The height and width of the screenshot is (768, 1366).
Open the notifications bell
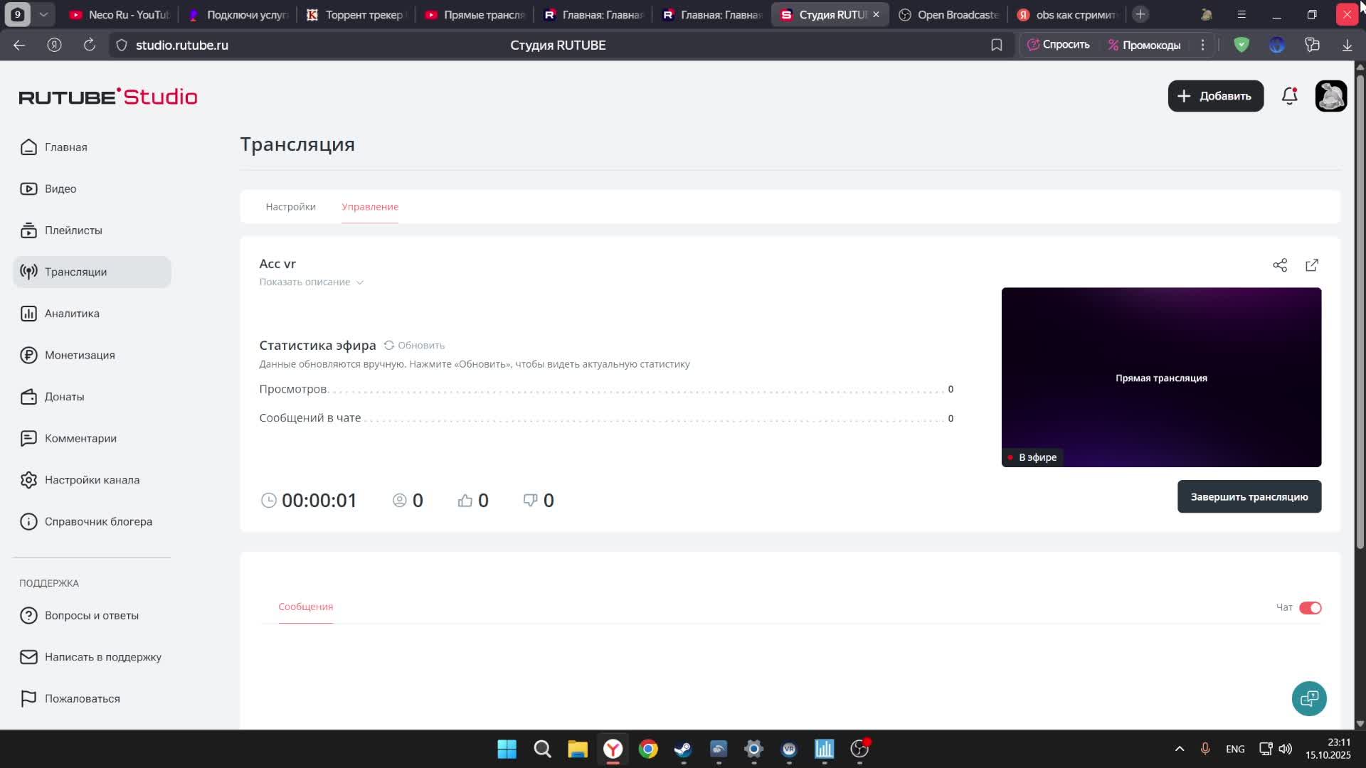click(1289, 96)
